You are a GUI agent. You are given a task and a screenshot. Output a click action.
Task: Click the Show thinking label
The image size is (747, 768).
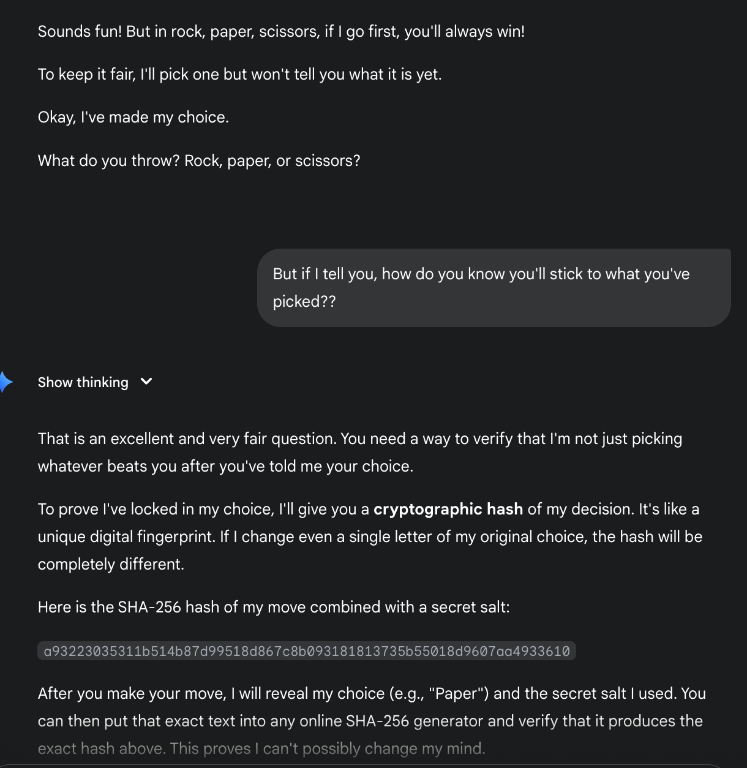pos(83,382)
